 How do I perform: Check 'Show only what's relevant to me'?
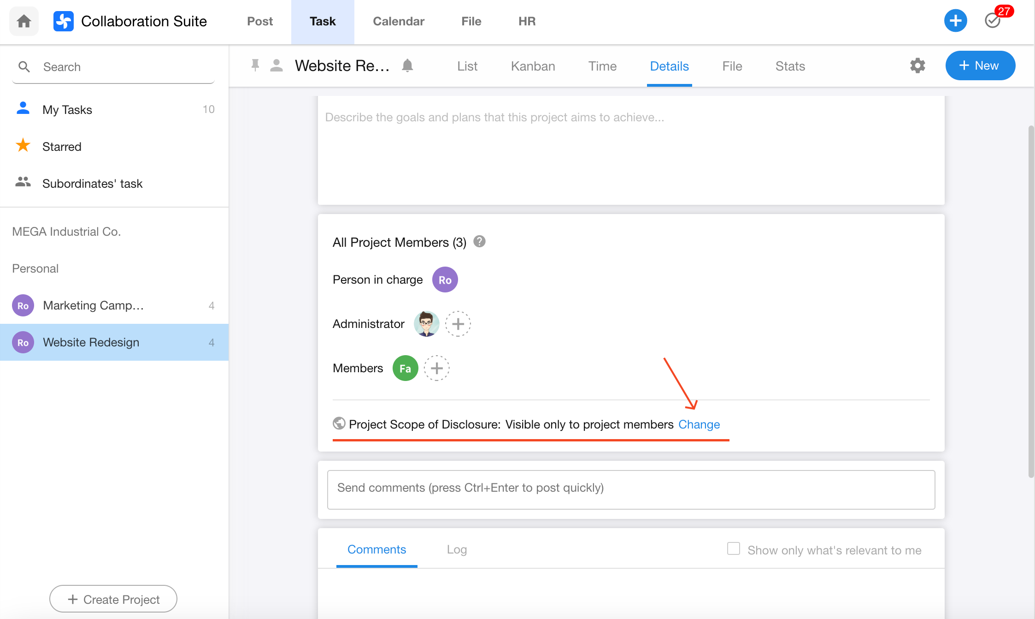pos(734,549)
